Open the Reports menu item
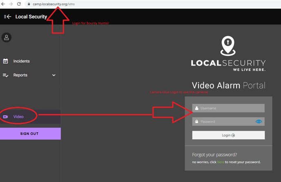Image resolution: width=281 pixels, height=182 pixels. (20, 75)
